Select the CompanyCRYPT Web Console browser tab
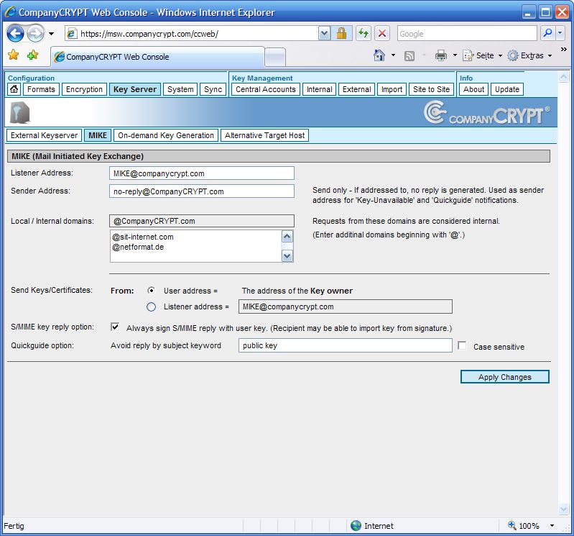 (157, 57)
